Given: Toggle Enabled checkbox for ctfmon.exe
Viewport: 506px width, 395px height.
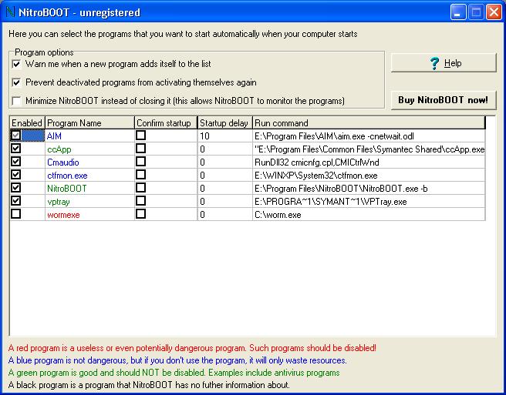Looking at the screenshot, I should tap(15, 175).
